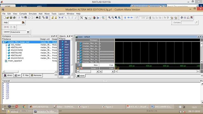The height and width of the screenshot is (114, 203).
Task: Click the Zoom In magnifier icon
Action: click(x=109, y=18)
